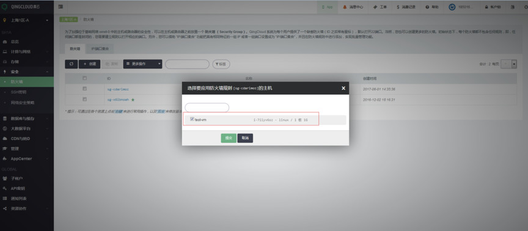Click the green star next to sg-x6lbnoah
528x231 pixels.
[x=133, y=100]
